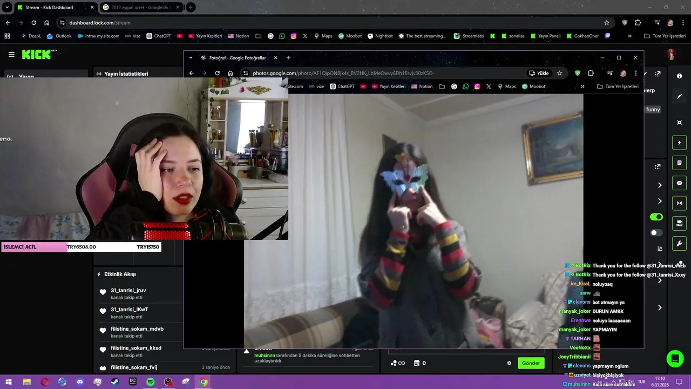Open the Maps bookmark in Kick window

point(323,36)
